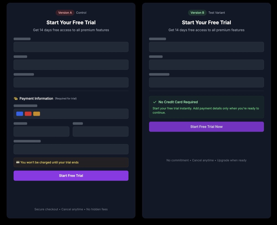
Task: Click the left half-width payment field
Action: [41, 132]
